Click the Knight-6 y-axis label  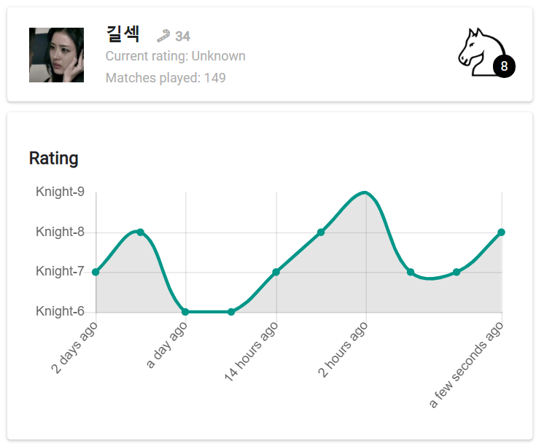(x=60, y=312)
